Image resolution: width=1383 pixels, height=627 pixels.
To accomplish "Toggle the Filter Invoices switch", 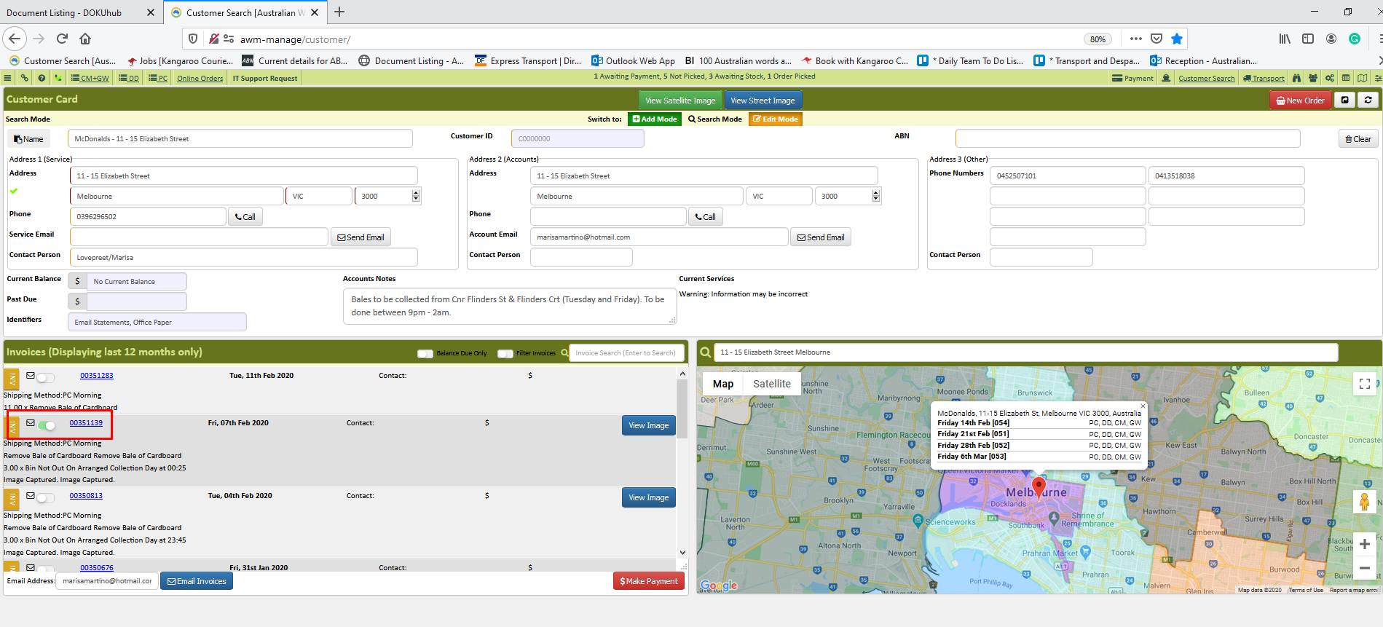I will coord(505,353).
